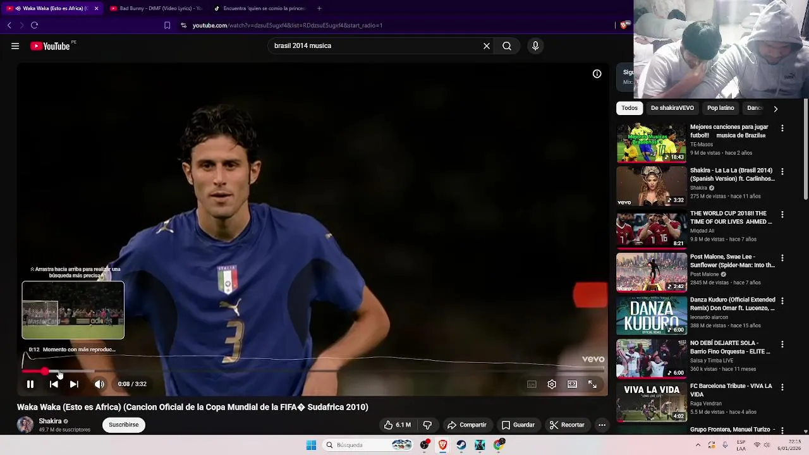Open more actions ellipsis below the video
The width and height of the screenshot is (809, 455).
point(602,425)
